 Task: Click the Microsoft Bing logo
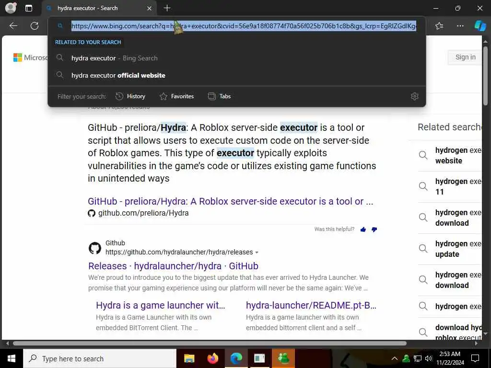30,57
